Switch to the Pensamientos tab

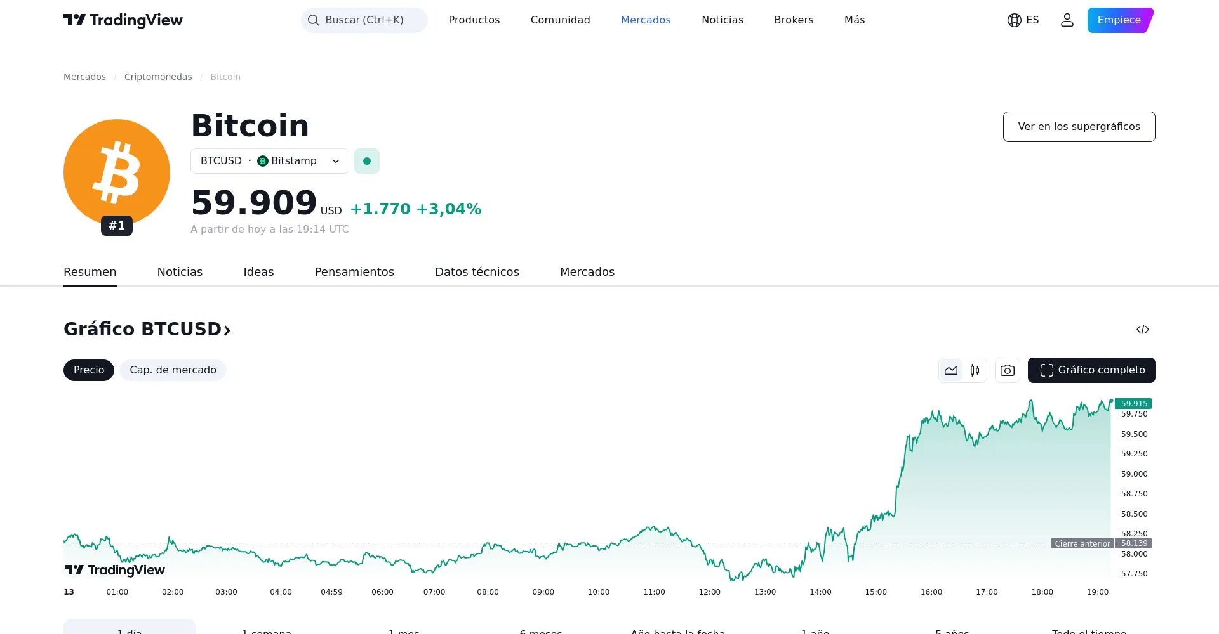[x=354, y=272]
